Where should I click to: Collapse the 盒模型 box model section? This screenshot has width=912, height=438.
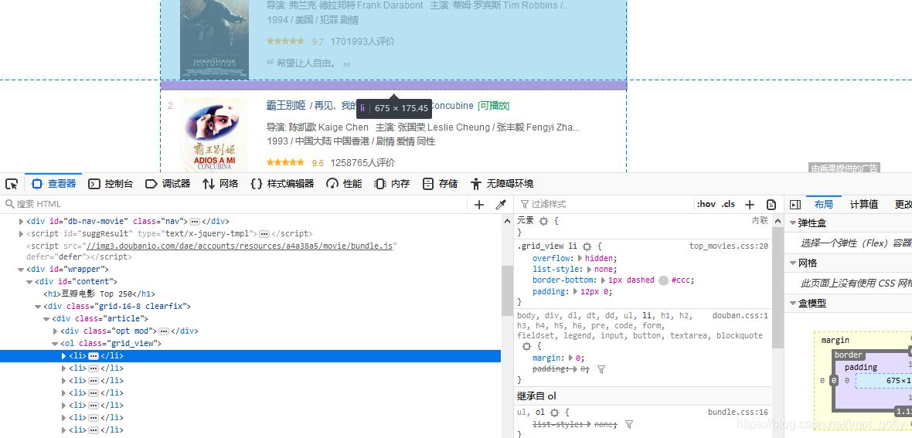pyautogui.click(x=793, y=303)
